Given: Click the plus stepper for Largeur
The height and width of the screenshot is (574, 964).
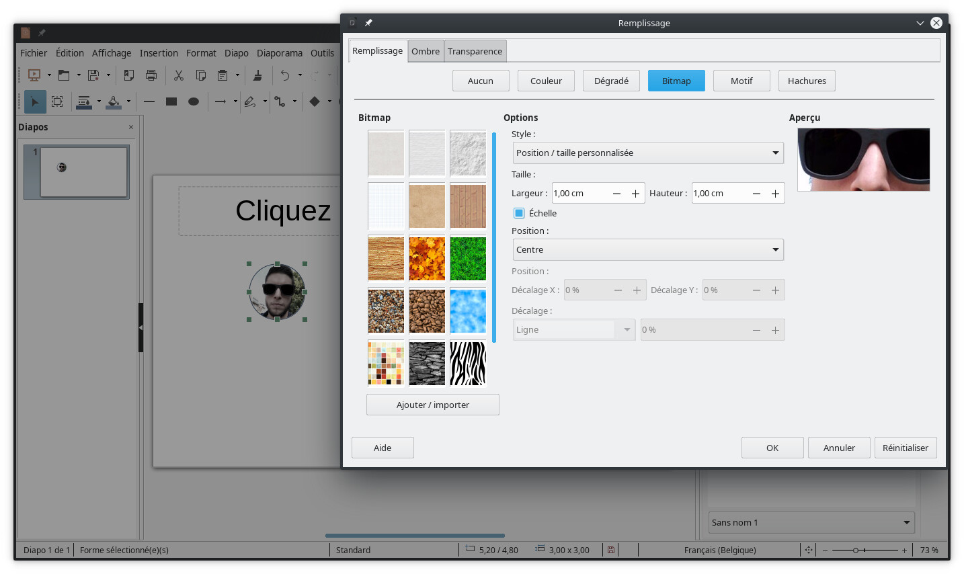Looking at the screenshot, I should (635, 194).
